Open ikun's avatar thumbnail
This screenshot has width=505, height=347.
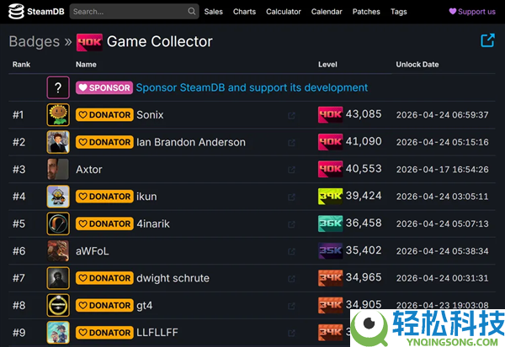(58, 197)
